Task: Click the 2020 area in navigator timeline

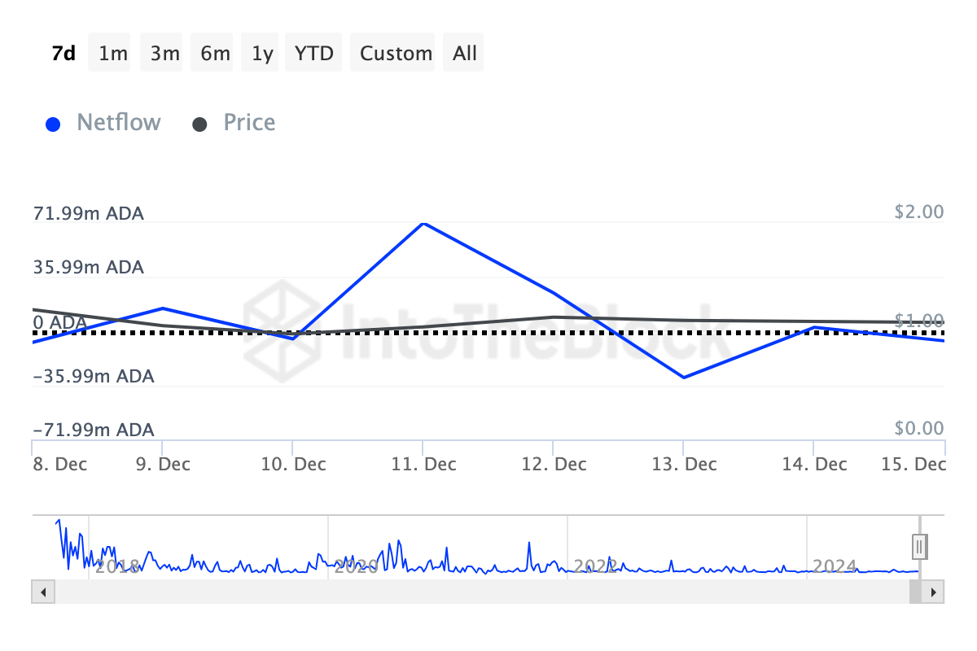Action: 356,565
